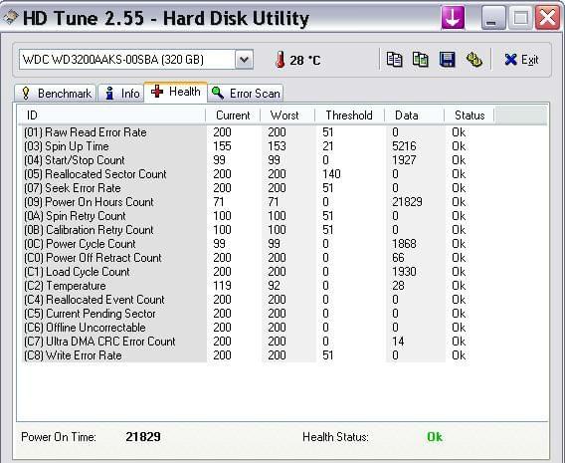Click the Threshold column header
The width and height of the screenshot is (565, 463).
click(x=349, y=116)
